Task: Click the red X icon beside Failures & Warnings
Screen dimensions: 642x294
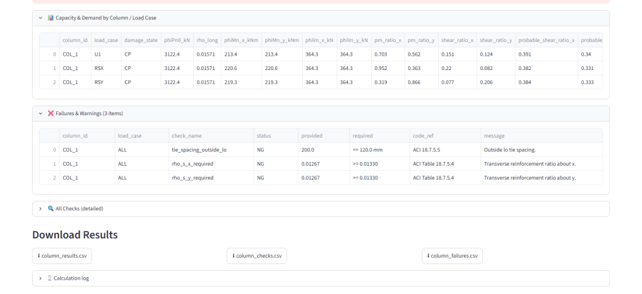Action: click(51, 113)
